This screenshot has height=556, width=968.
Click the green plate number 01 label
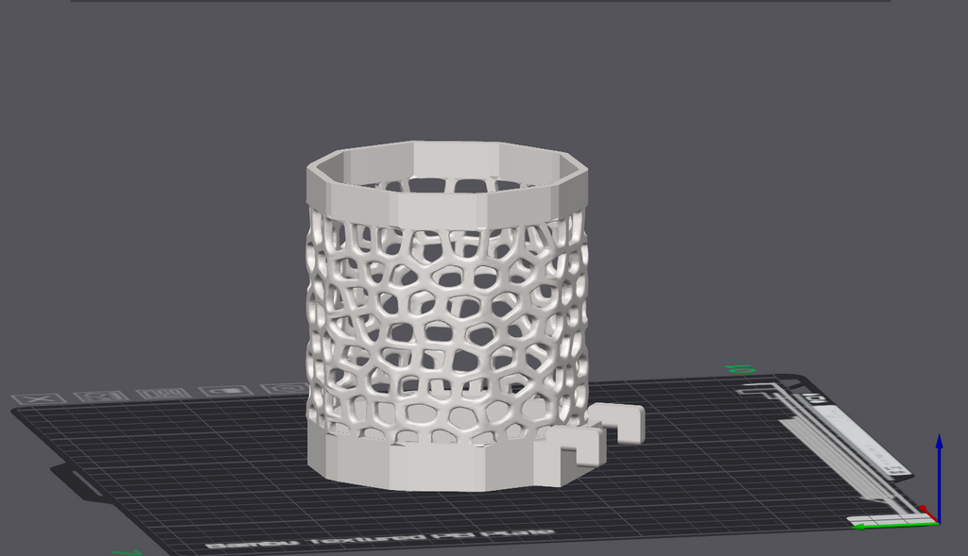pos(740,368)
